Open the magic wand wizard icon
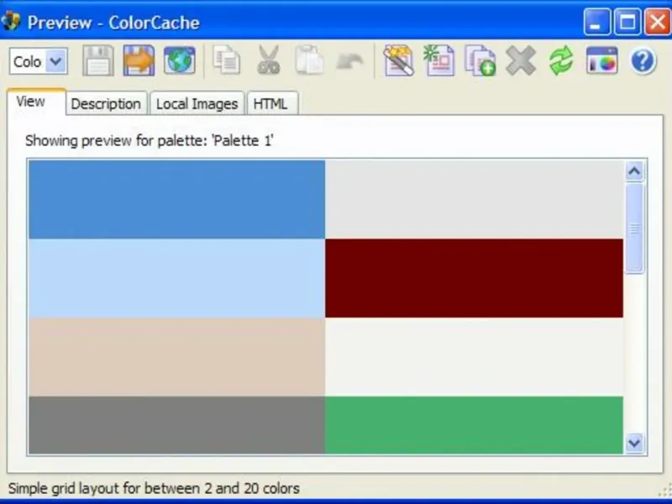672x504 pixels. click(399, 60)
